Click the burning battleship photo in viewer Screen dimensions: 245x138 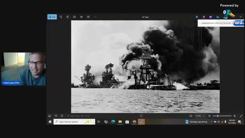click(145, 67)
